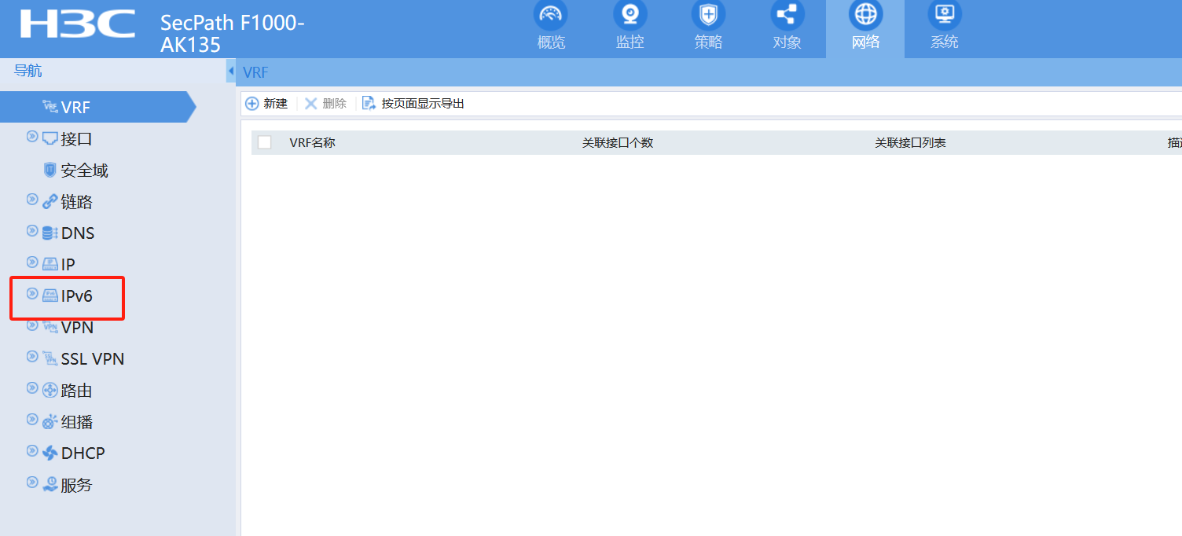Click the 组播 multicast icon

pos(50,422)
